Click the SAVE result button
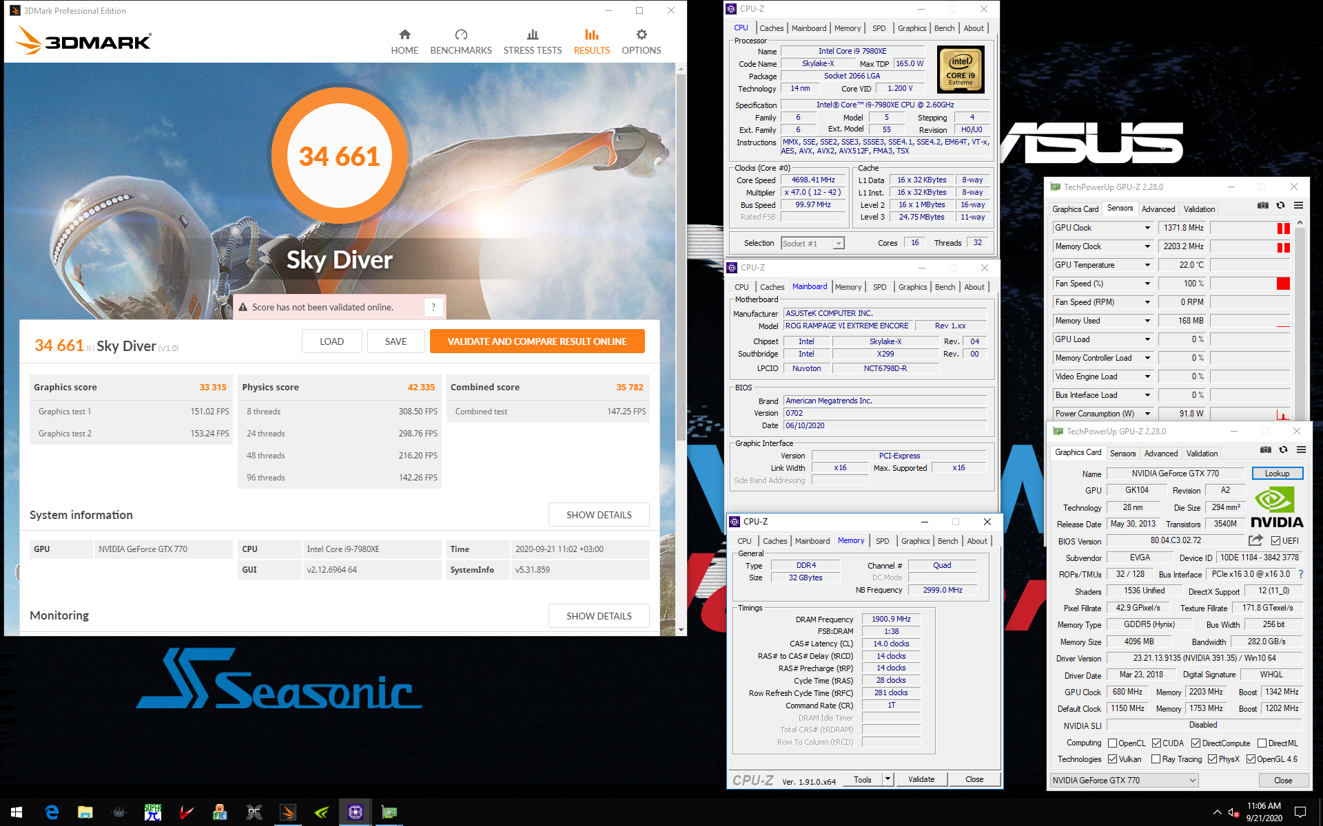This screenshot has width=1323, height=826. (x=396, y=341)
